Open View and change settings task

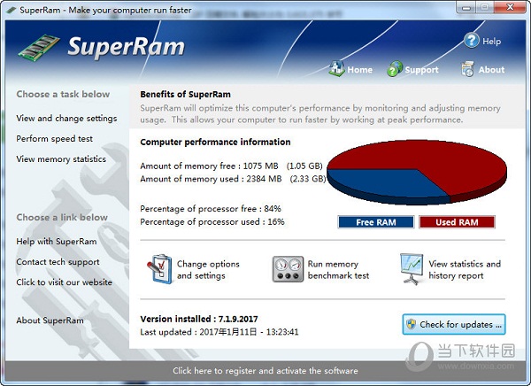click(x=66, y=119)
